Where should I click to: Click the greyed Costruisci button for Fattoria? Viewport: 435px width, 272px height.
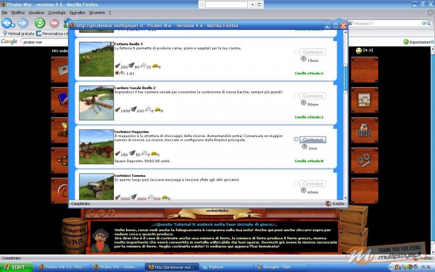(x=313, y=52)
